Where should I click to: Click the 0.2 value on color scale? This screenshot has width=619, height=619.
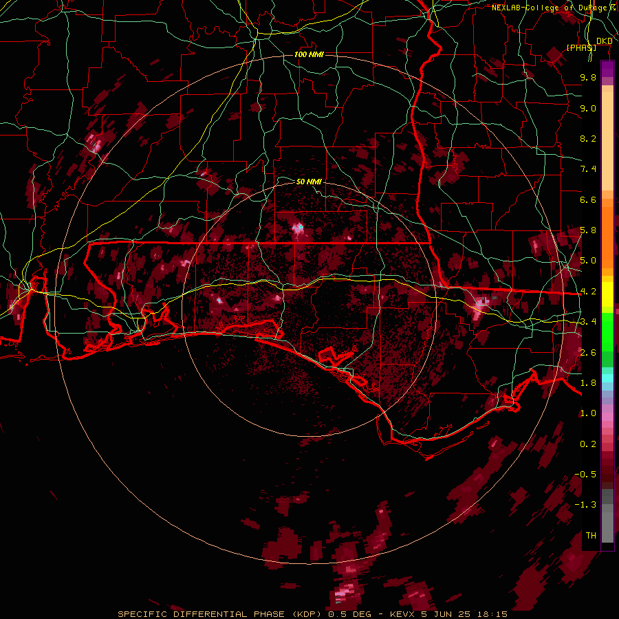click(x=588, y=444)
